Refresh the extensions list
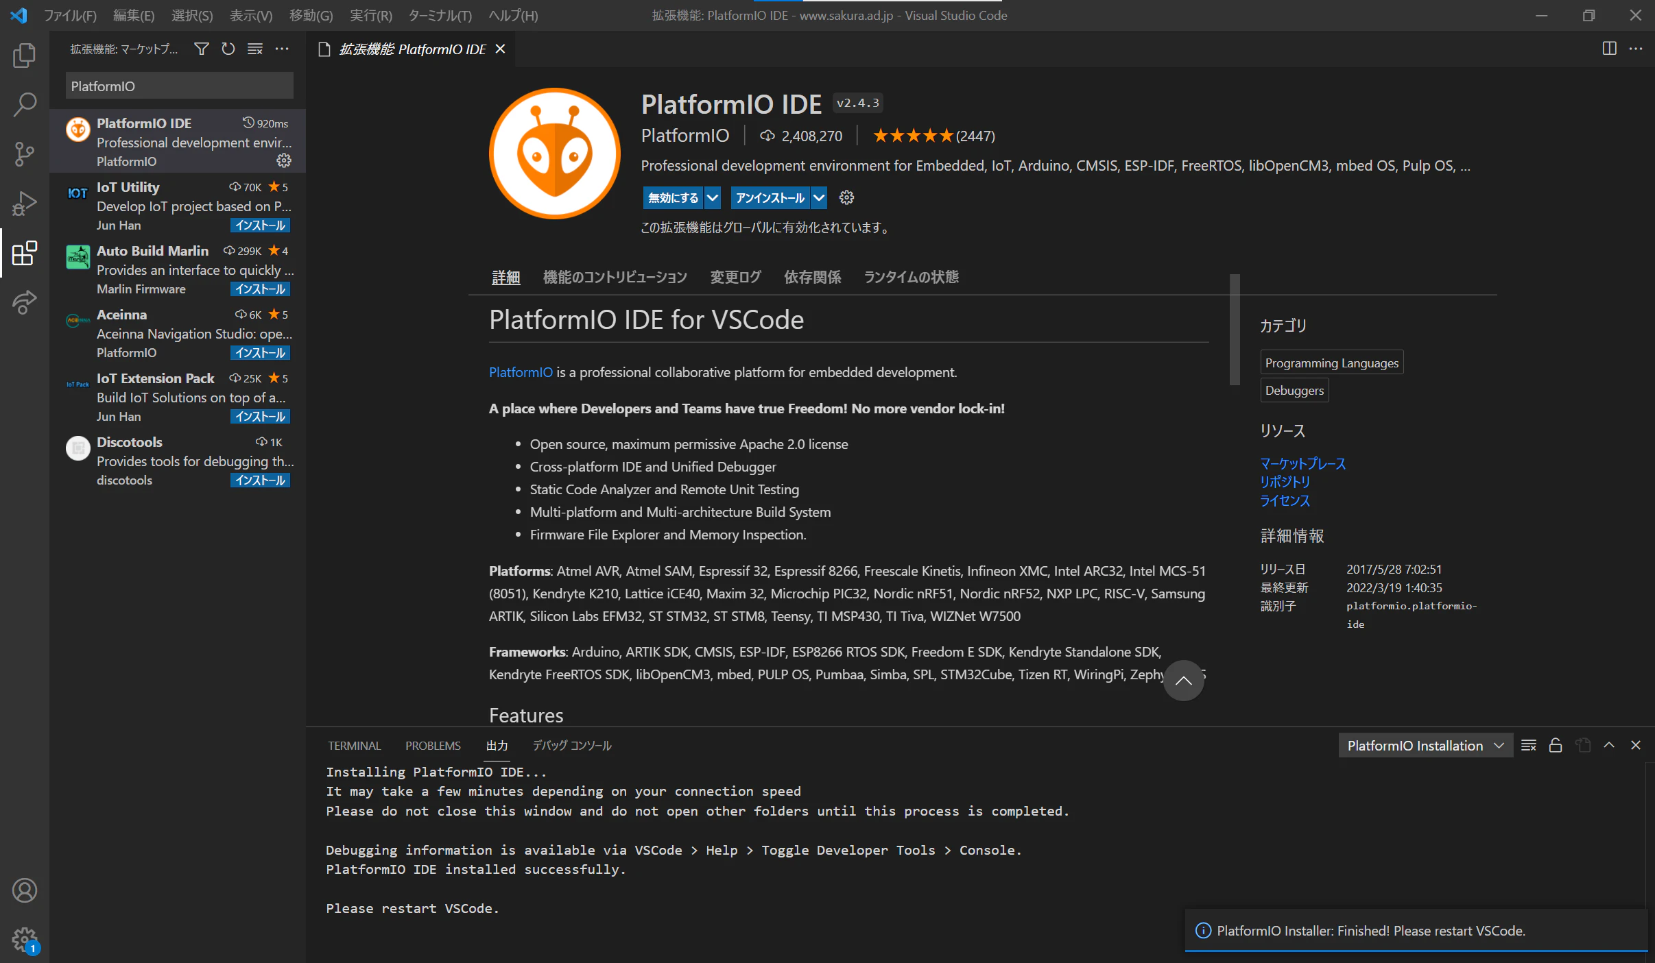 pyautogui.click(x=228, y=49)
